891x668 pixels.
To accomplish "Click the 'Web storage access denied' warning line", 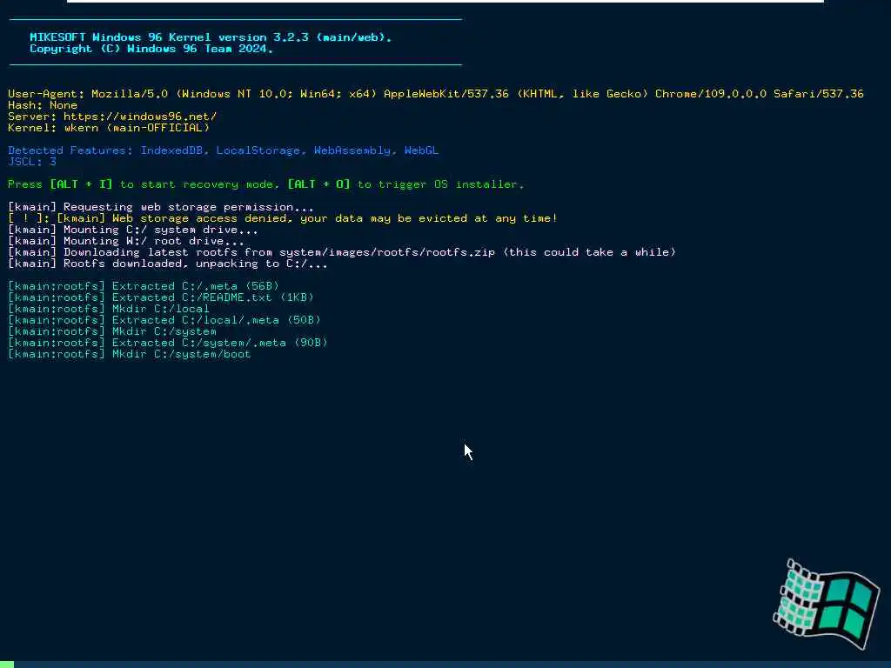I will (283, 218).
